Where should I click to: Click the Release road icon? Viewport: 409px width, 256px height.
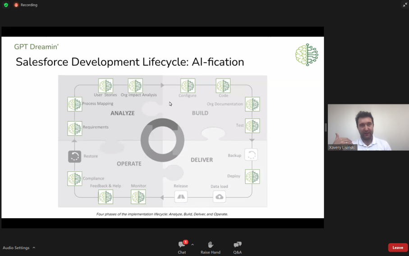pos(181,197)
